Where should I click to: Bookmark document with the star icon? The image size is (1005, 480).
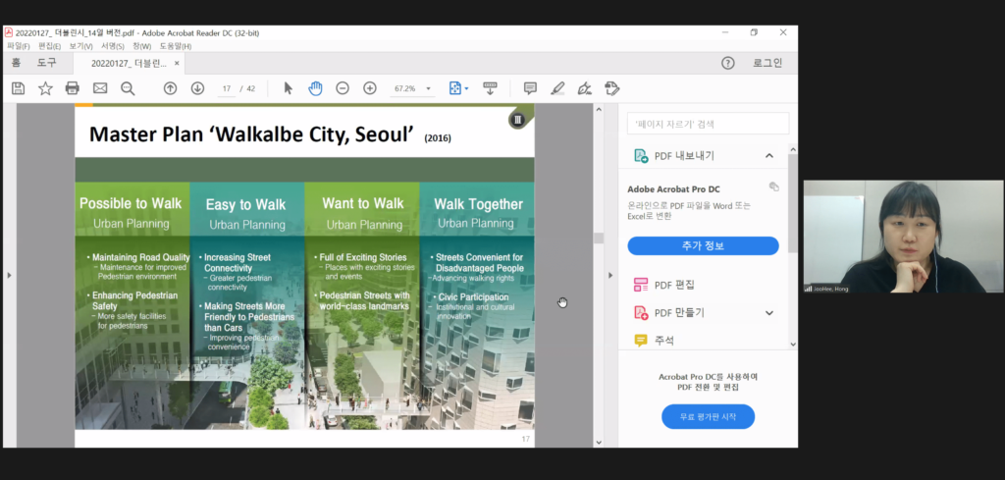[x=45, y=88]
